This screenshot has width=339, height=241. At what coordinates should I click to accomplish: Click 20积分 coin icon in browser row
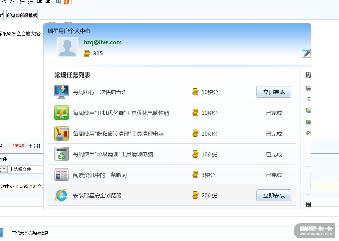195,195
